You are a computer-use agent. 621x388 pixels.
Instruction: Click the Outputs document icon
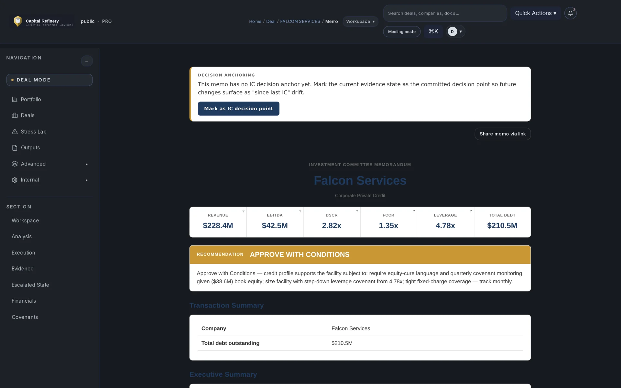(15, 148)
